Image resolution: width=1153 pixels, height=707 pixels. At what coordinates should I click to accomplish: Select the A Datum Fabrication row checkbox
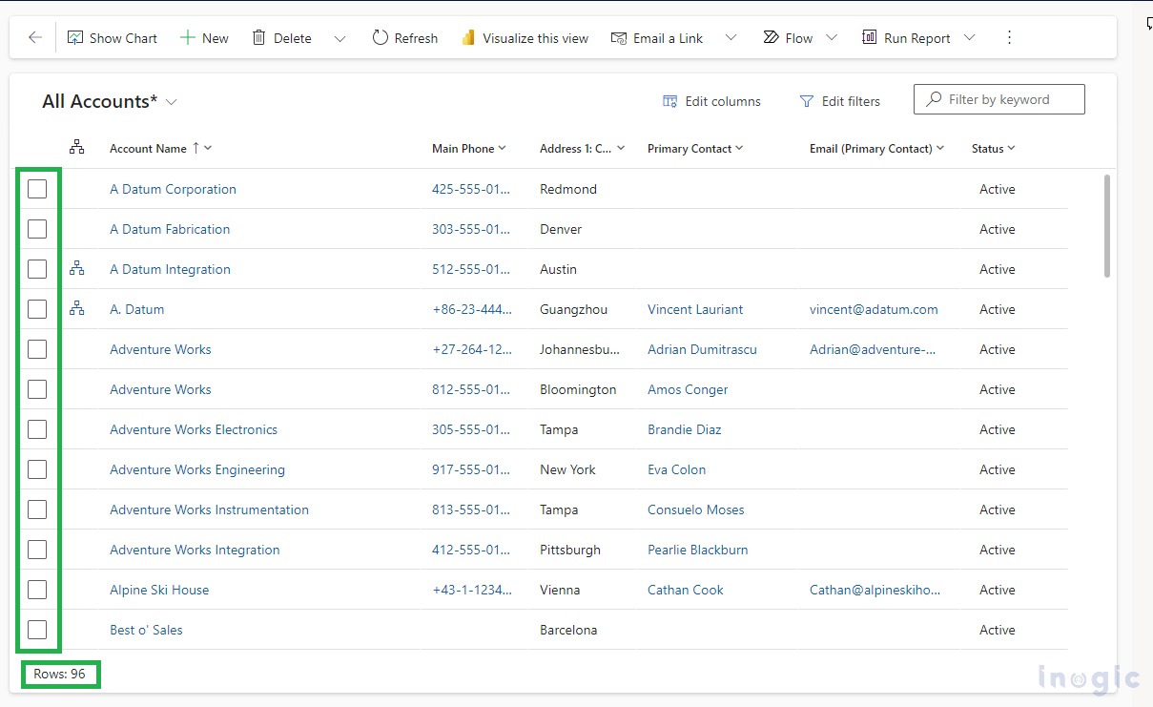(x=37, y=229)
